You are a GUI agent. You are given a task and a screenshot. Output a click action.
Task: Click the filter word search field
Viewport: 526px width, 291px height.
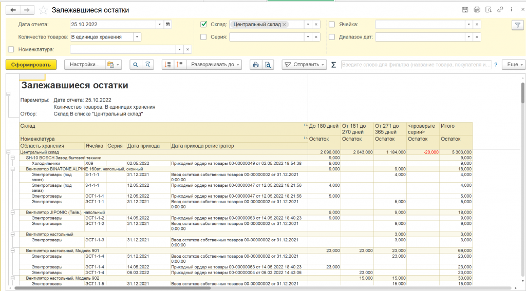click(416, 65)
